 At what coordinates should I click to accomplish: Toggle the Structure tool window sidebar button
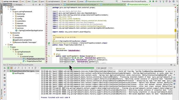click(1, 20)
